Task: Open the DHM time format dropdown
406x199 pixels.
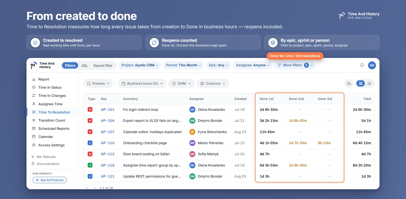Action: [x=182, y=84]
